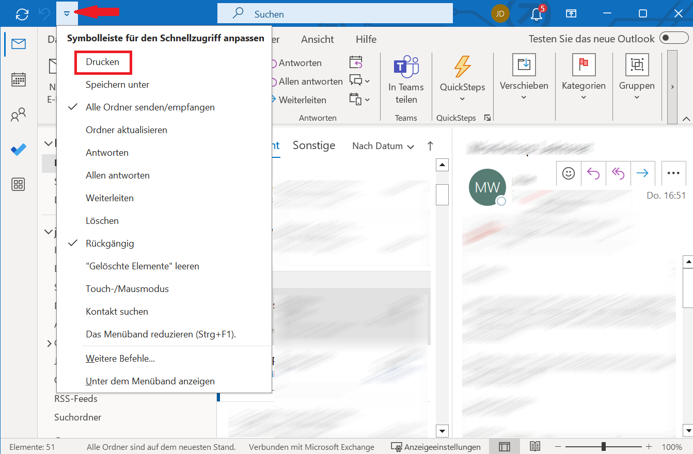This screenshot has height=454, width=693.
Task: Click the reply-all arrows icon in the message
Action: pos(618,173)
